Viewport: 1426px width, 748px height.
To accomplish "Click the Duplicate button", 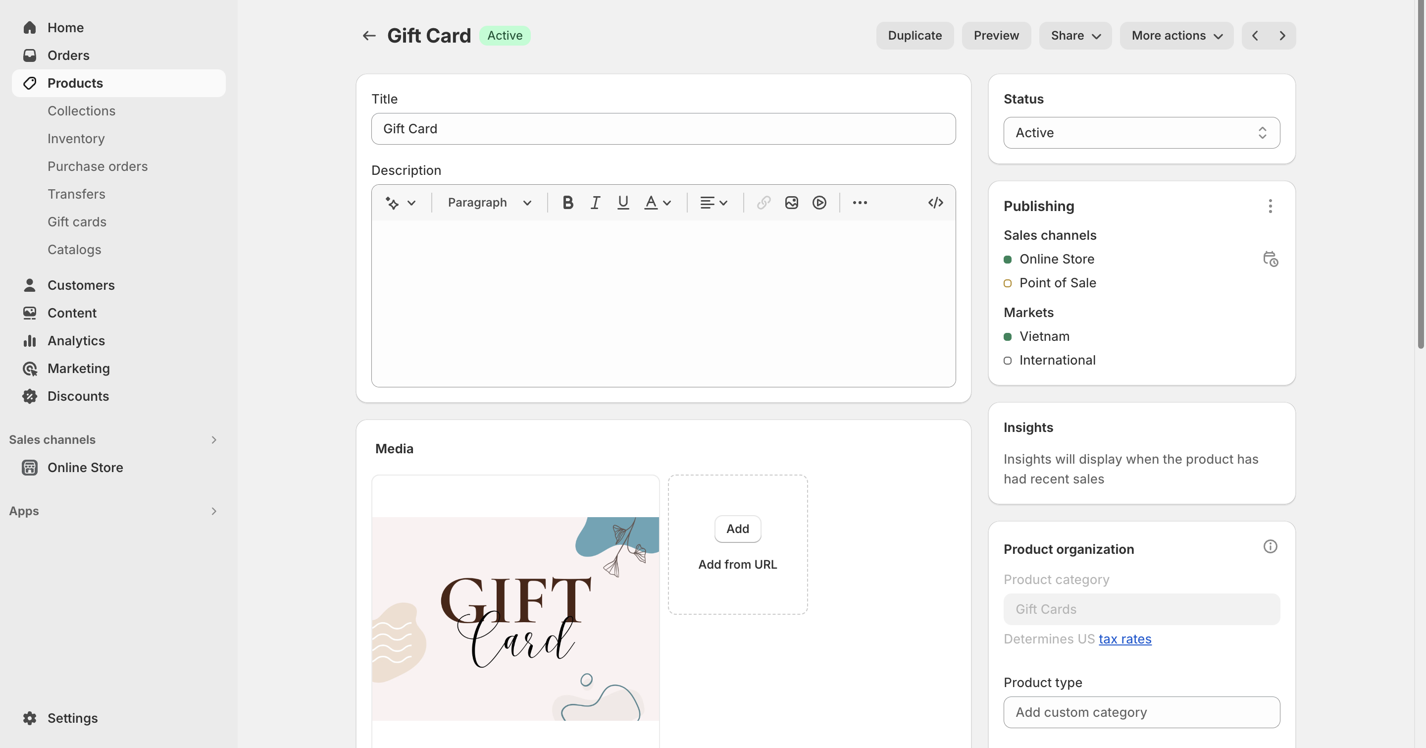I will tap(915, 36).
